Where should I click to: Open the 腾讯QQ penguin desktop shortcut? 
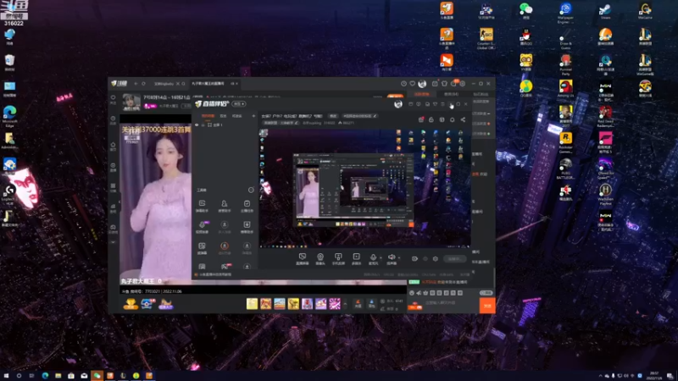tap(525, 36)
